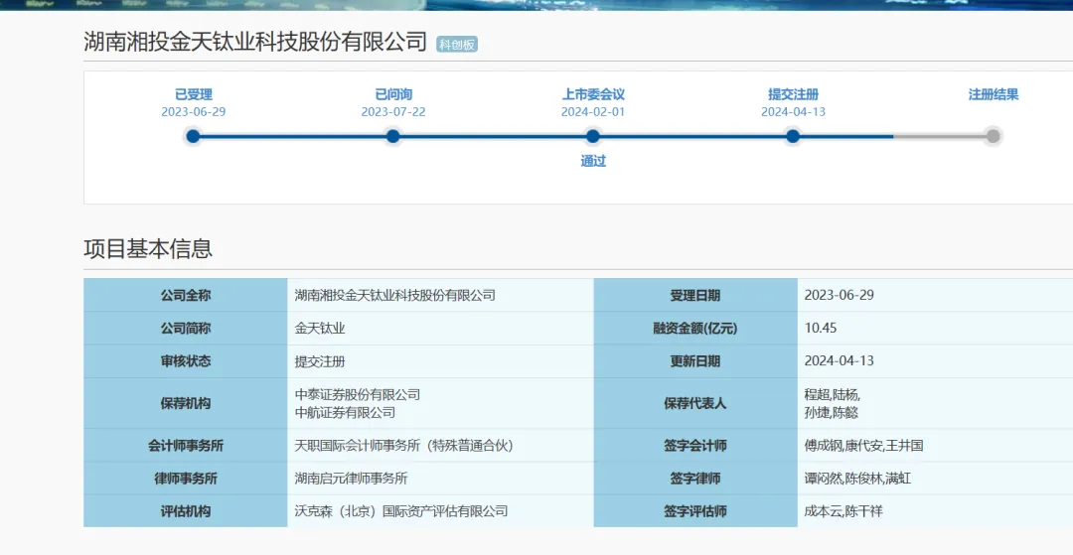Click 中航证券有限公司 in 保荐机构 row
Image resolution: width=1073 pixels, height=555 pixels.
click(x=345, y=412)
